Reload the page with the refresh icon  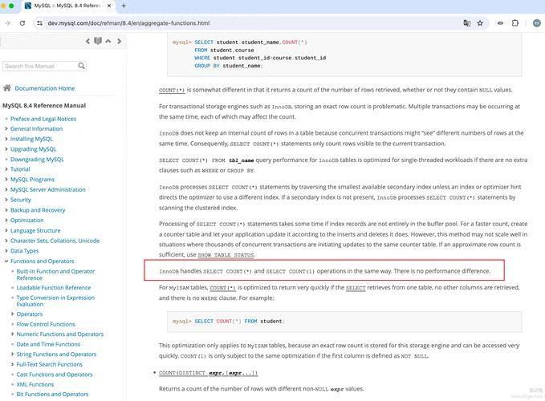22,23
